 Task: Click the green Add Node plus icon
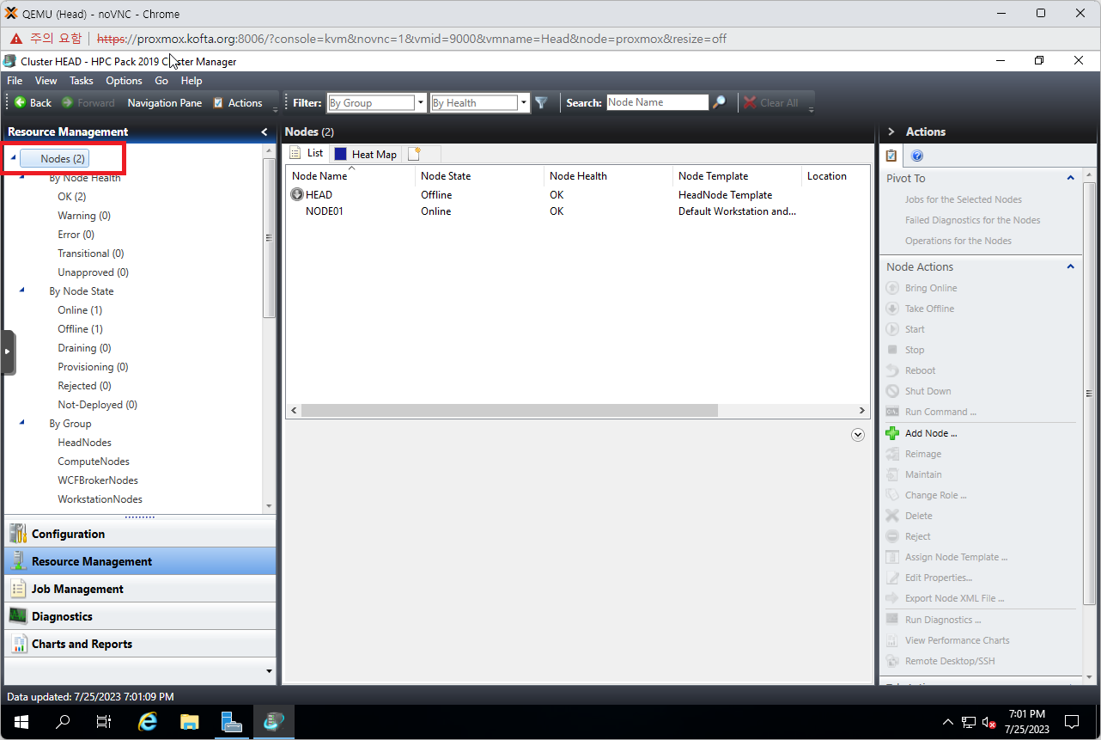click(x=892, y=433)
